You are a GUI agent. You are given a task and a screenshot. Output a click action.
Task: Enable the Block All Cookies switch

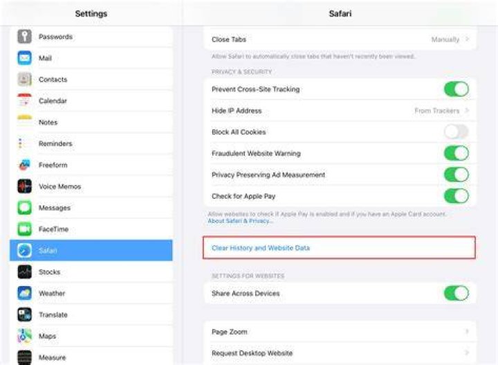point(456,132)
